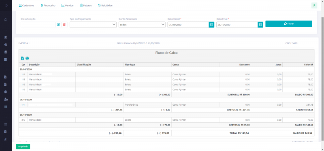324x151 pixels.
Task: Click the Transferência payment type cell
Action: coord(147,105)
